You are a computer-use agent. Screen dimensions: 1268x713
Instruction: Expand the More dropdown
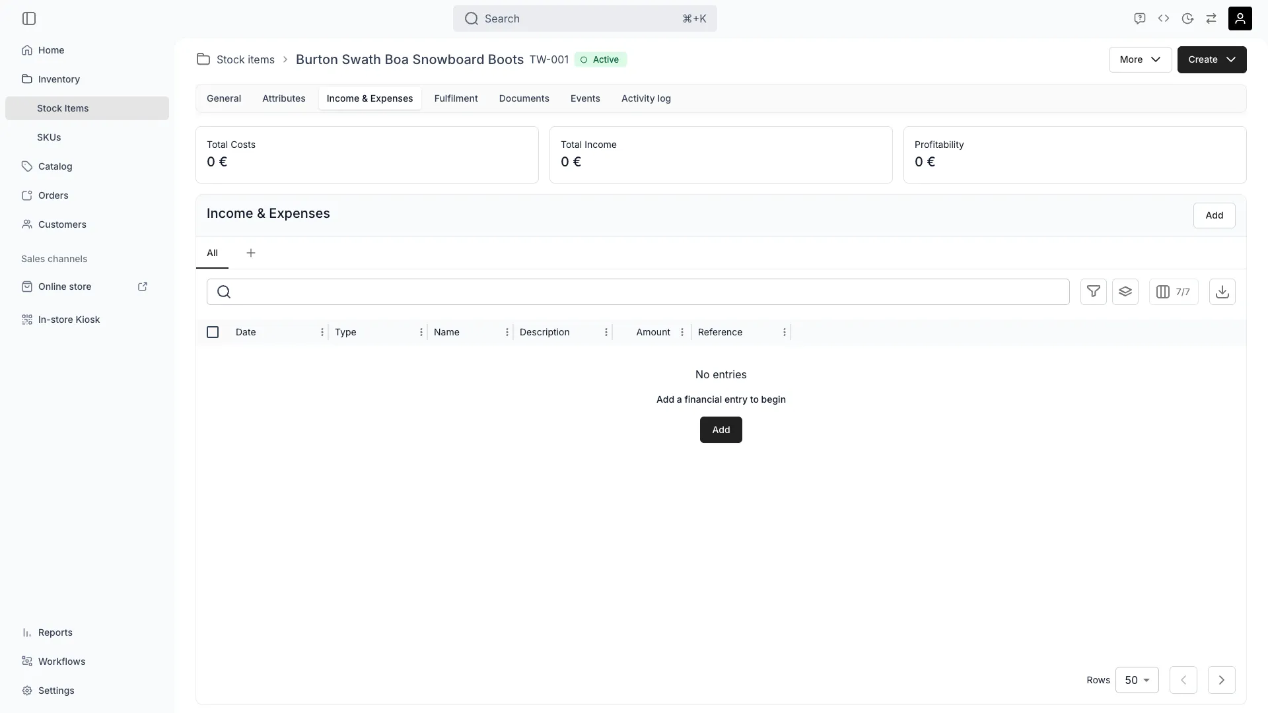(x=1141, y=59)
